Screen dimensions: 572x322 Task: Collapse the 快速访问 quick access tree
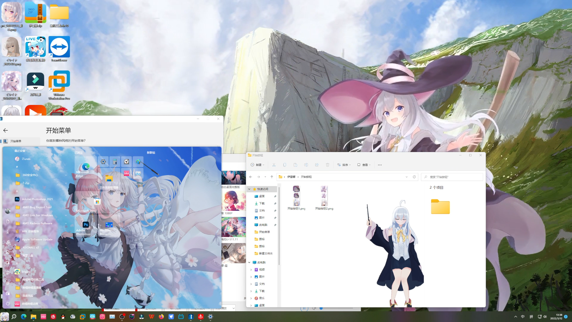tap(249, 189)
